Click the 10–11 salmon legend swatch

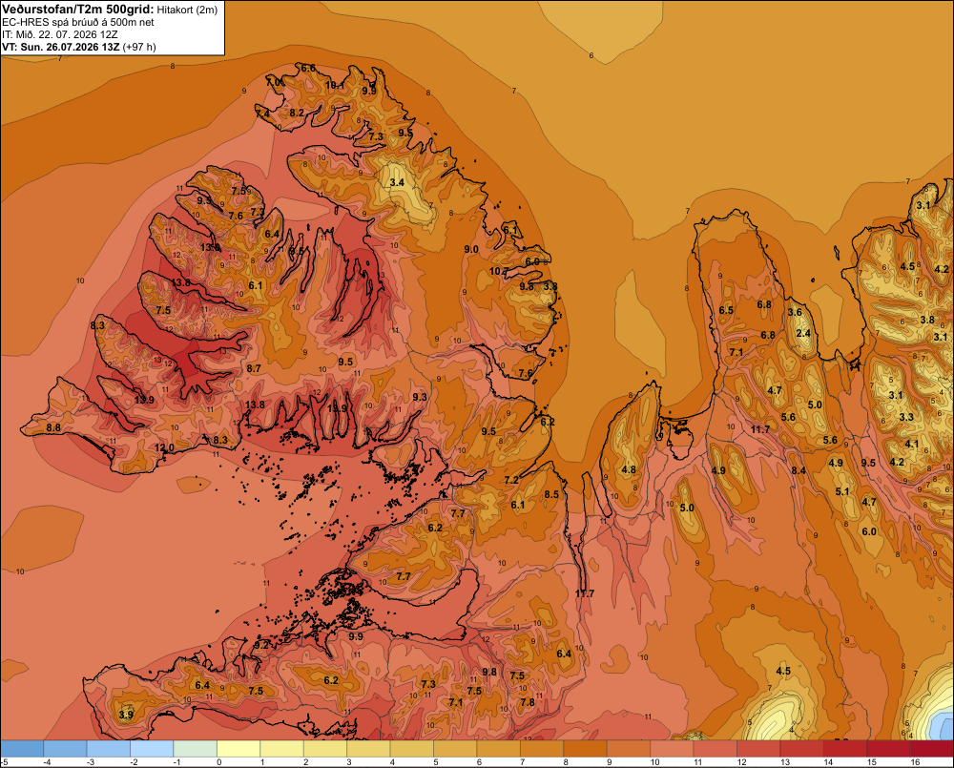click(x=672, y=749)
